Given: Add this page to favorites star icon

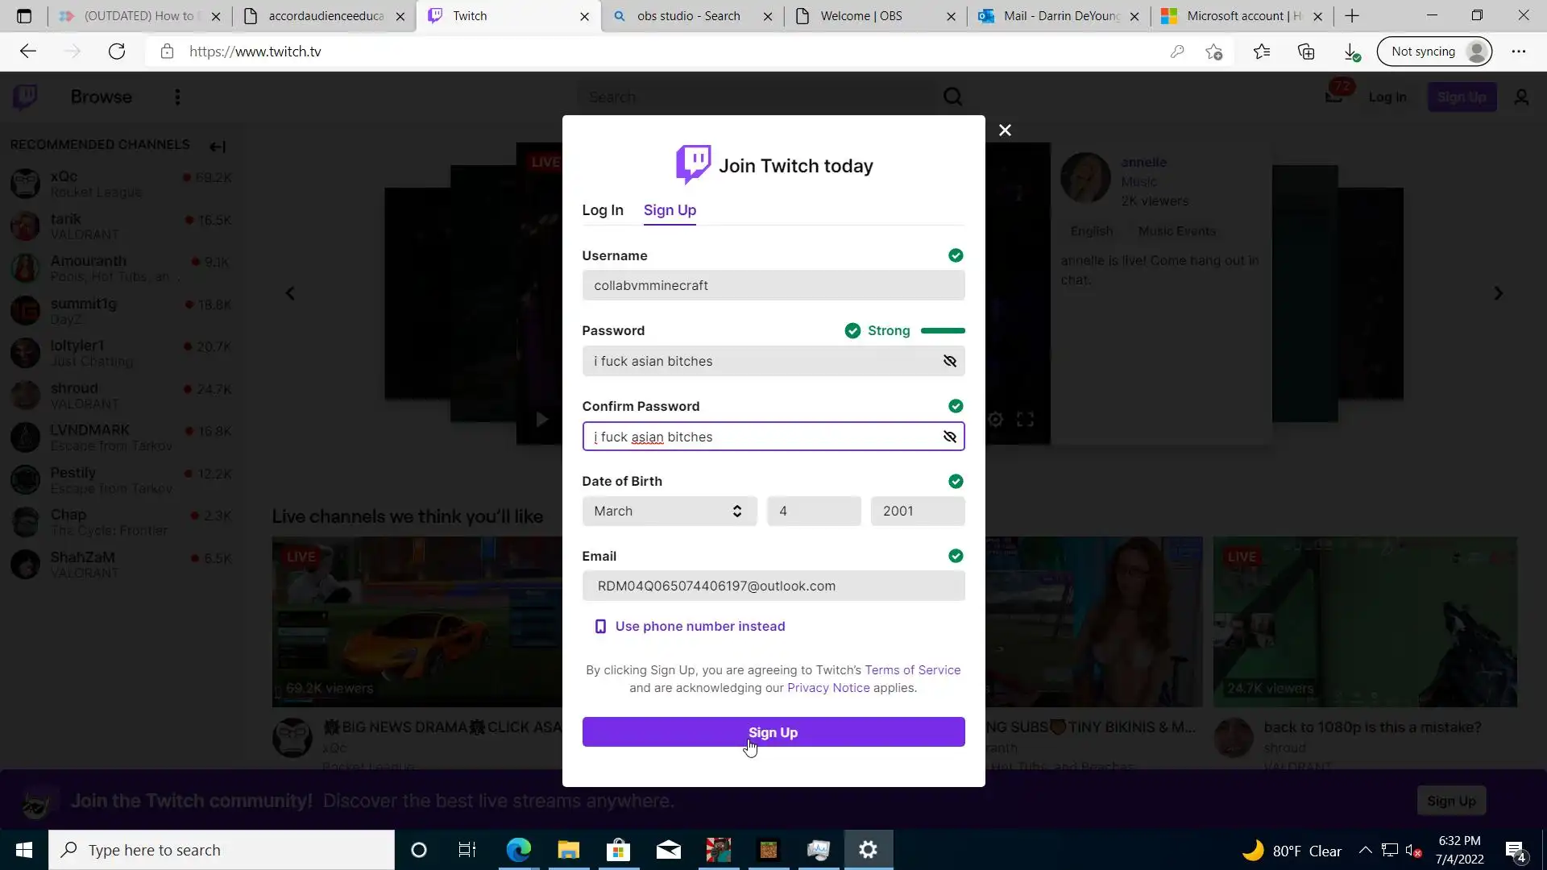Looking at the screenshot, I should click(1214, 52).
